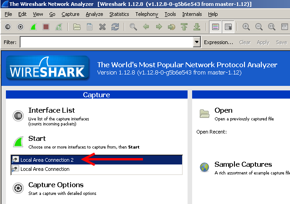The image size is (290, 204).
Task: Zoom out toolbar icon
Action: [259, 27]
